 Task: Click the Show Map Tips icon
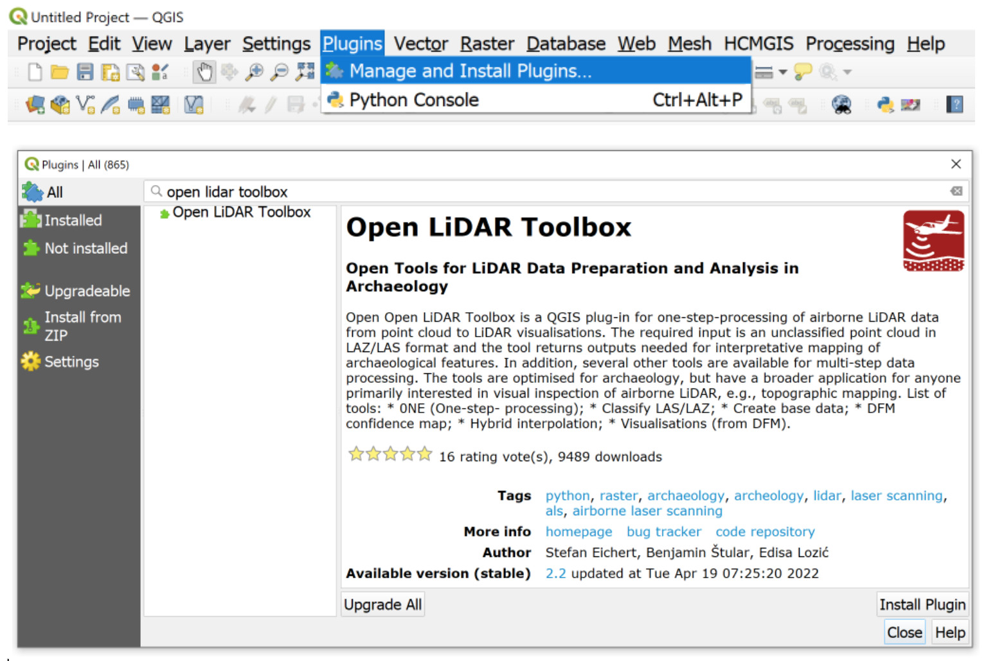803,72
